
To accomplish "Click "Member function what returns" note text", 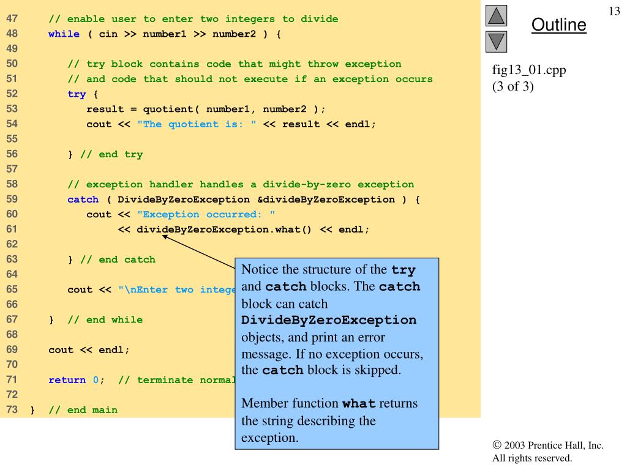I will (329, 403).
